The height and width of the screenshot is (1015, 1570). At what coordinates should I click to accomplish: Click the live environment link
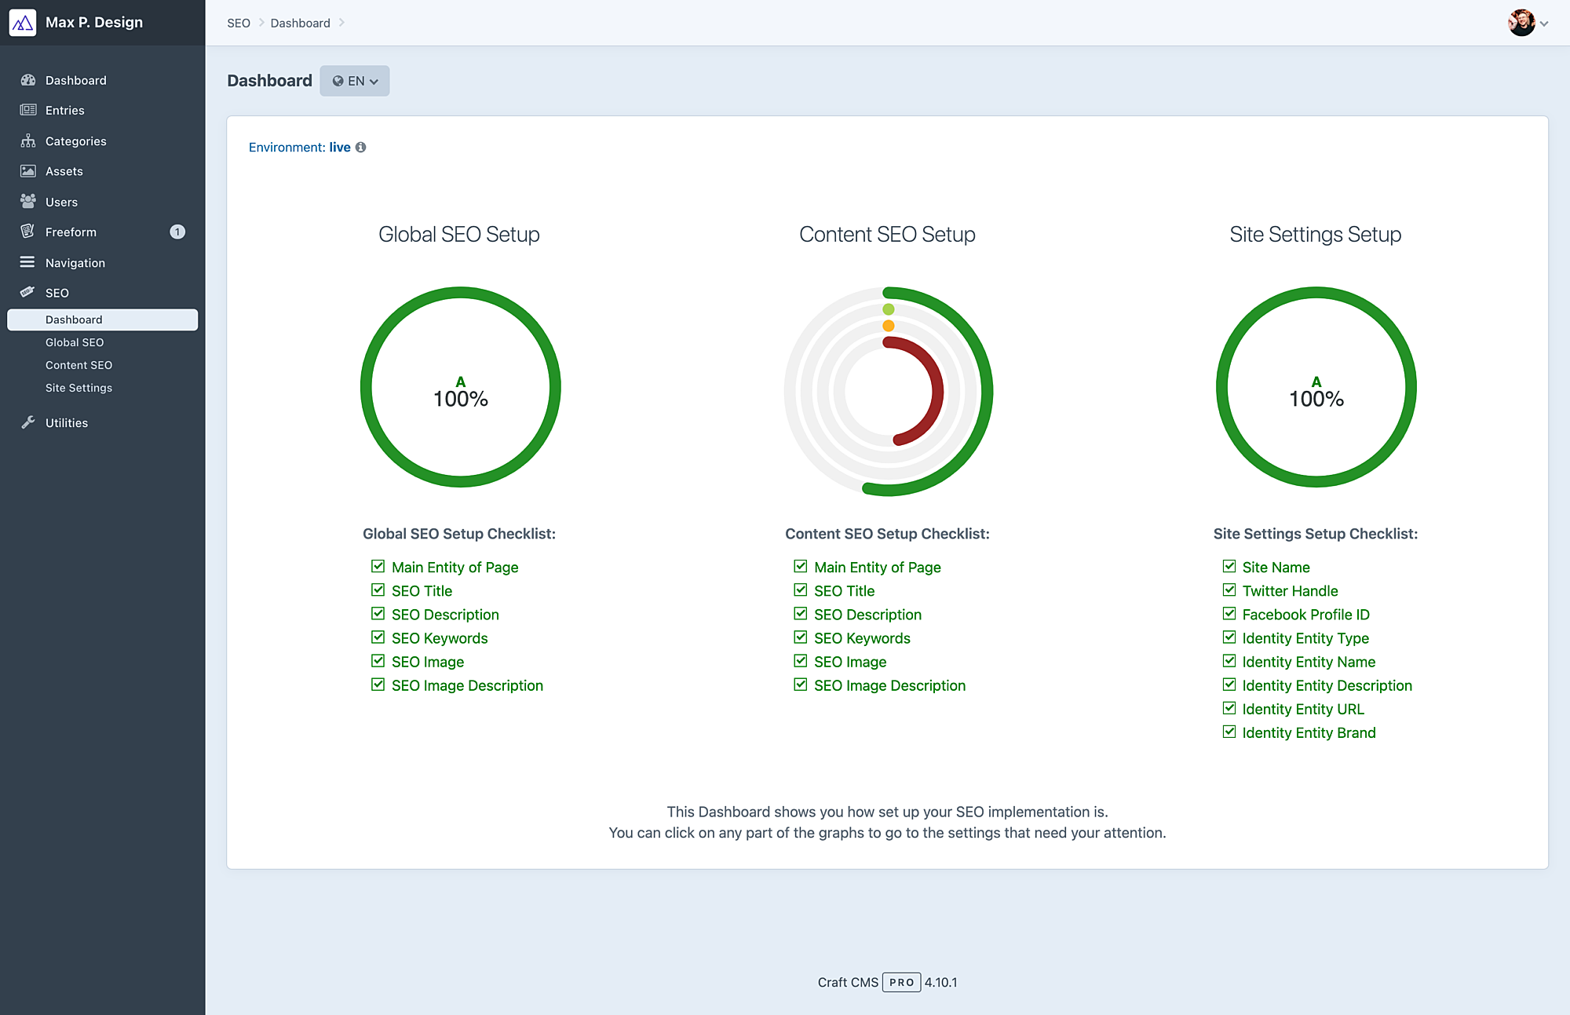coord(340,147)
